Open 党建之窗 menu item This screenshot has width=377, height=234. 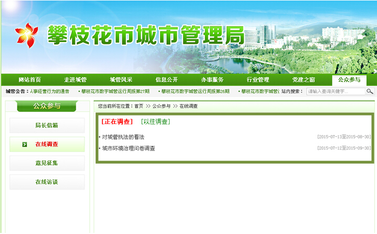click(x=303, y=80)
